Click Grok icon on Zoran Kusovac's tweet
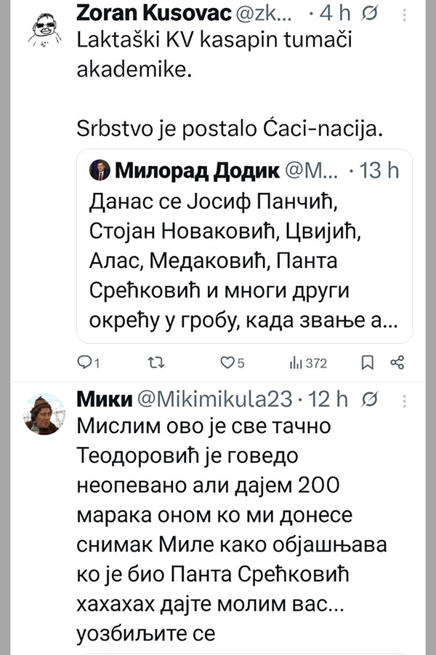This screenshot has height=655, width=436. pos(369,14)
